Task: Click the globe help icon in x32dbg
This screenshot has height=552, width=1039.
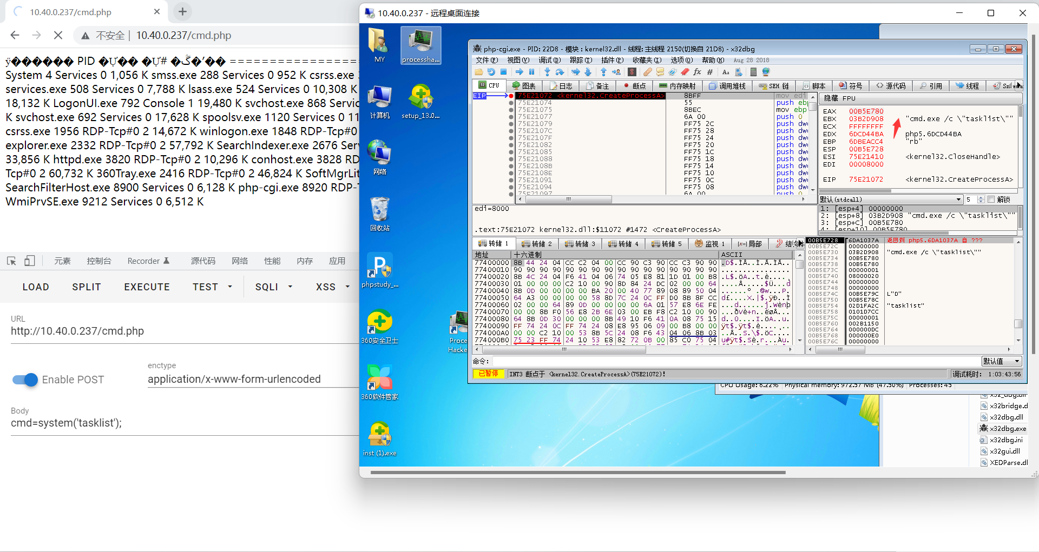Action: click(766, 72)
